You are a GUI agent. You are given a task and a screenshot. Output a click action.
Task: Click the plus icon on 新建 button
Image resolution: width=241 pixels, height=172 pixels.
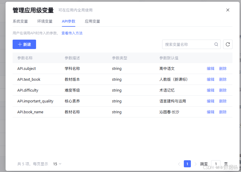click(x=20, y=44)
